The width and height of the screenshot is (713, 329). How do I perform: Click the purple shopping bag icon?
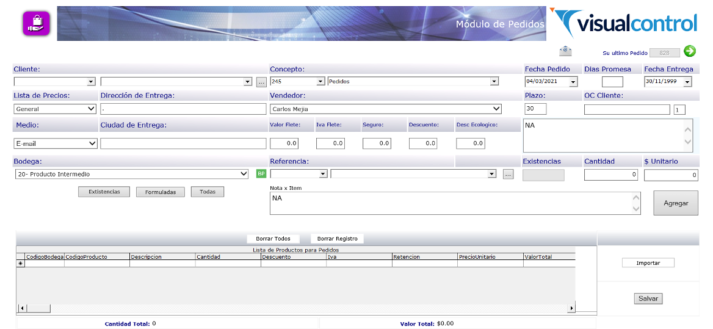[x=37, y=24]
